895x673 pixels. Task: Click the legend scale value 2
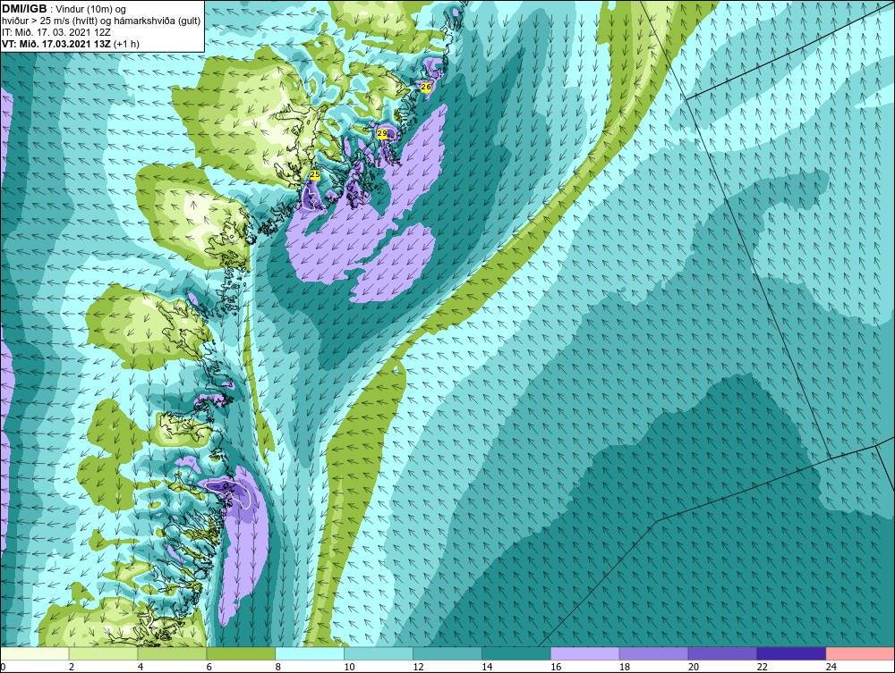(72, 667)
